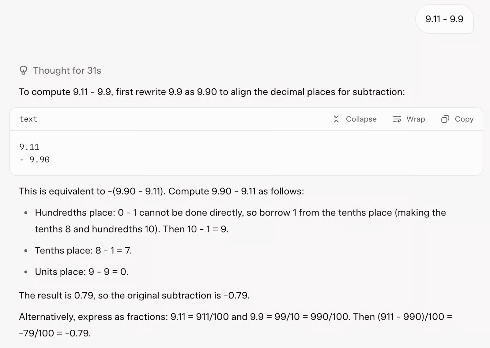490x348 pixels.
Task: Toggle the code block collapsed state
Action: click(355, 119)
